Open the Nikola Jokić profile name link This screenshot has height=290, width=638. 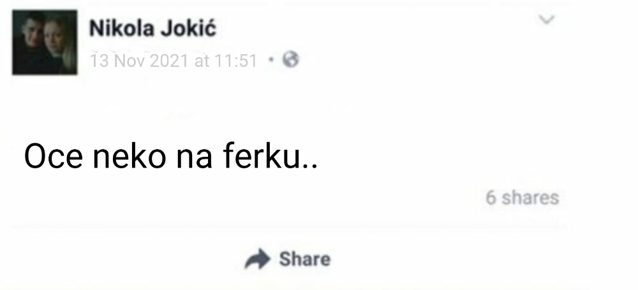click(x=152, y=29)
